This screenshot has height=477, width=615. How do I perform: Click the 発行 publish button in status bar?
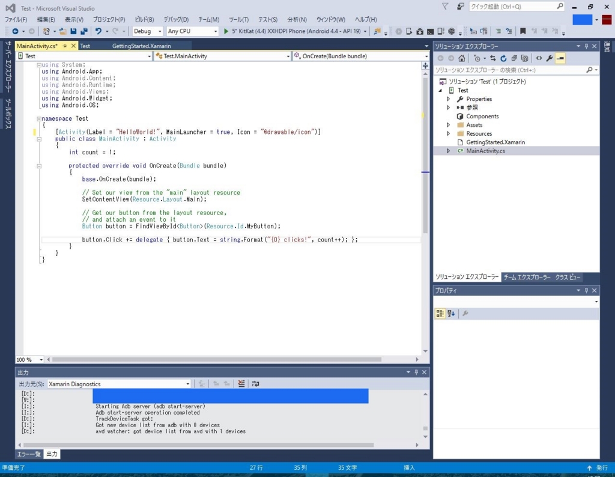coord(598,467)
